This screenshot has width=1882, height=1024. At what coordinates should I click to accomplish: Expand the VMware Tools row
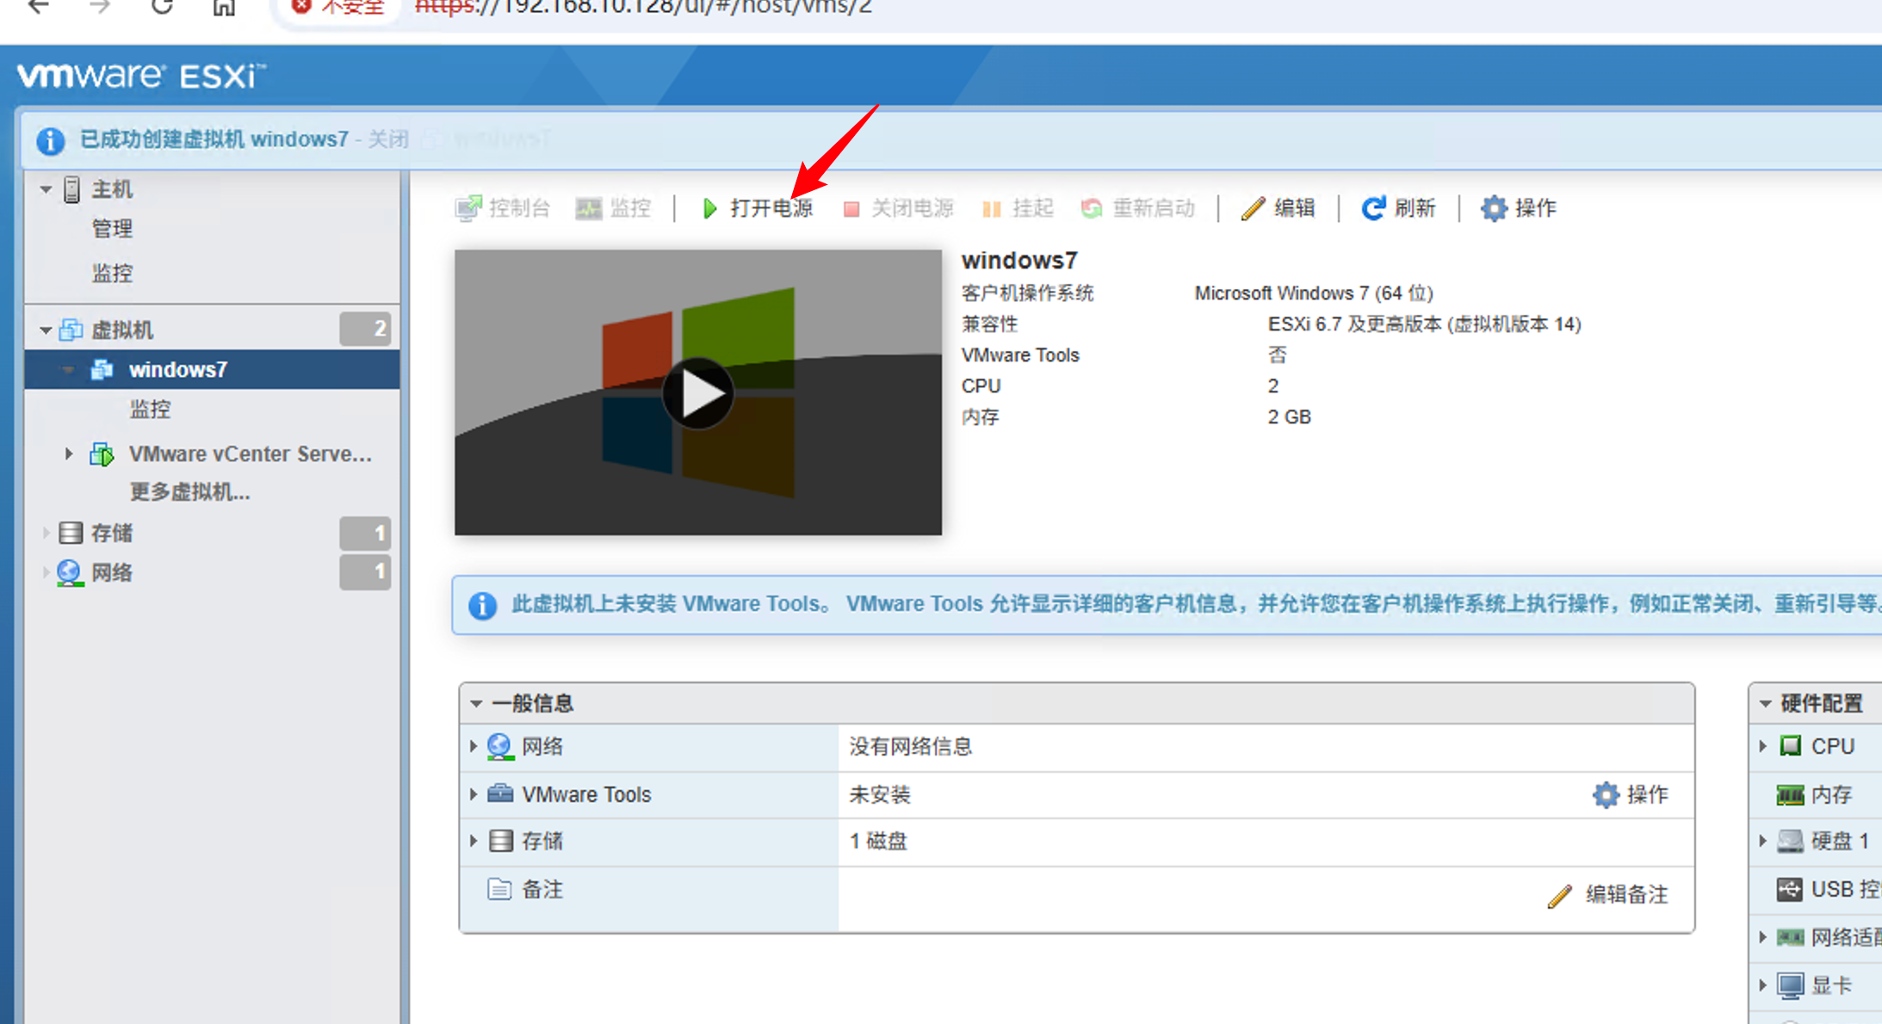(x=474, y=793)
